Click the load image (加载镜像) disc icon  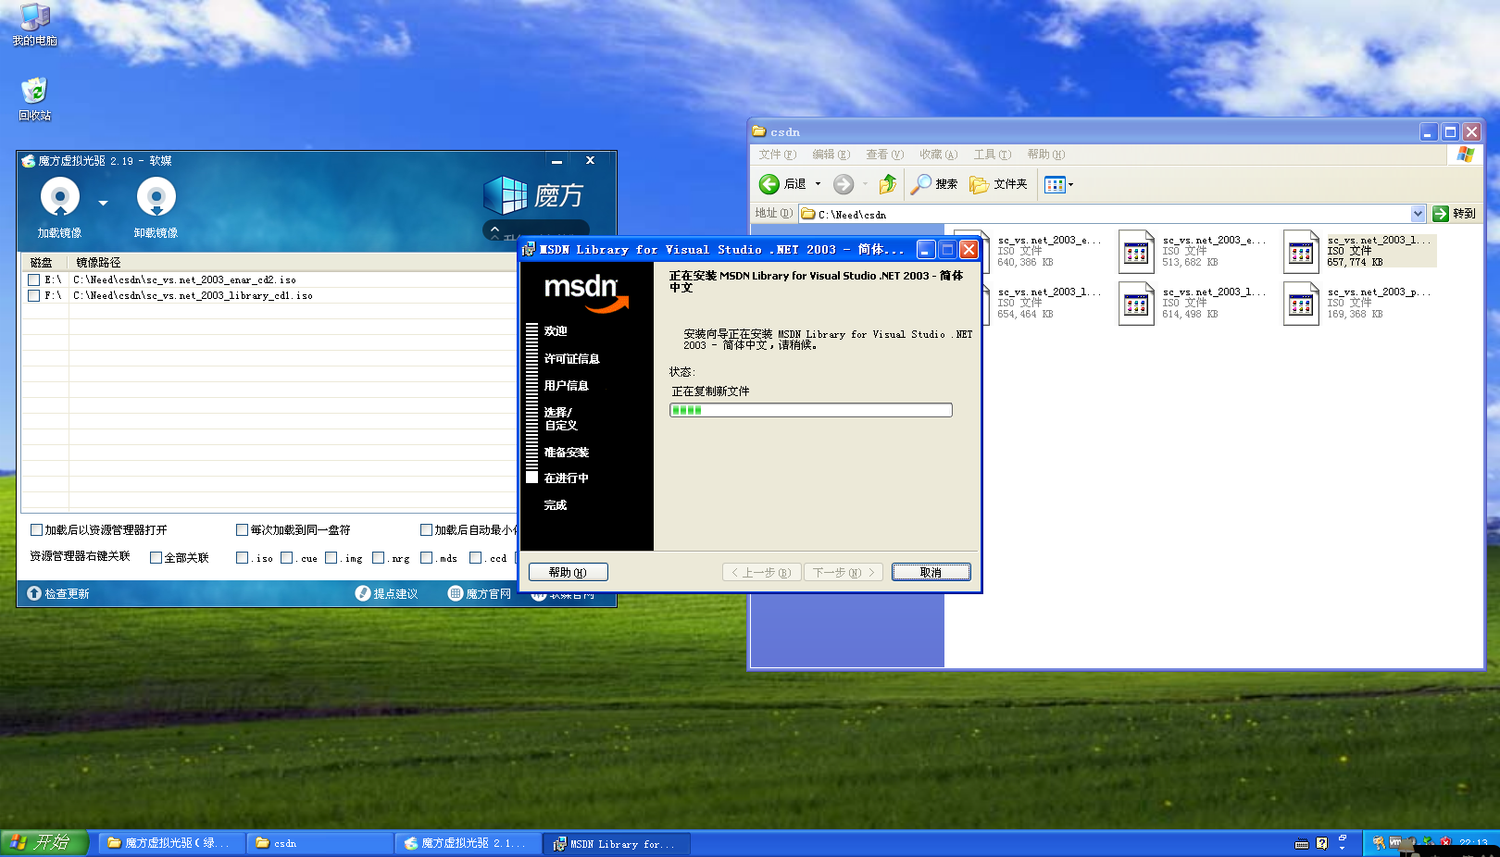[x=59, y=196]
